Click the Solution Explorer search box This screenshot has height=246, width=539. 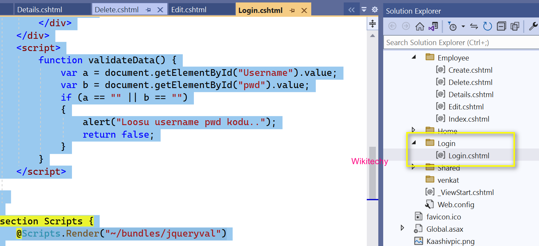coord(454,42)
